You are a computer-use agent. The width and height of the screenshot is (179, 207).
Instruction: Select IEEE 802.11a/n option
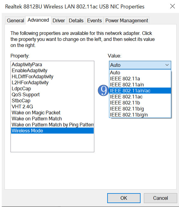140,85
